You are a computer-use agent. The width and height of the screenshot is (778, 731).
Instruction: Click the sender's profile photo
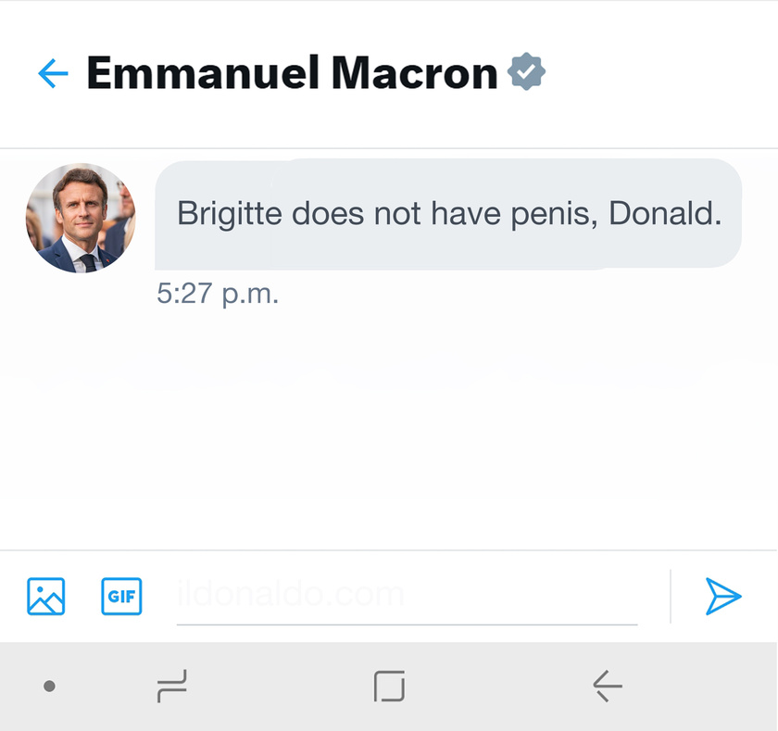(x=81, y=218)
